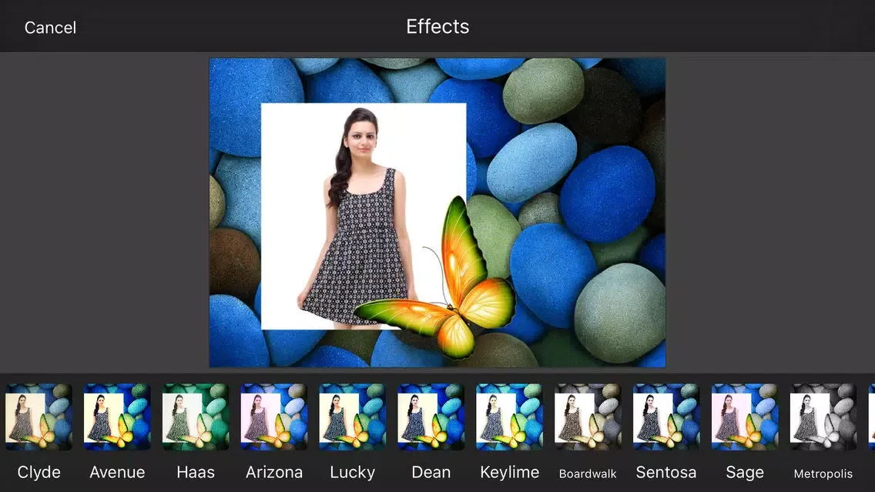This screenshot has width=875, height=492.
Task: Select the Keylime text label
Action: pyautogui.click(x=509, y=473)
